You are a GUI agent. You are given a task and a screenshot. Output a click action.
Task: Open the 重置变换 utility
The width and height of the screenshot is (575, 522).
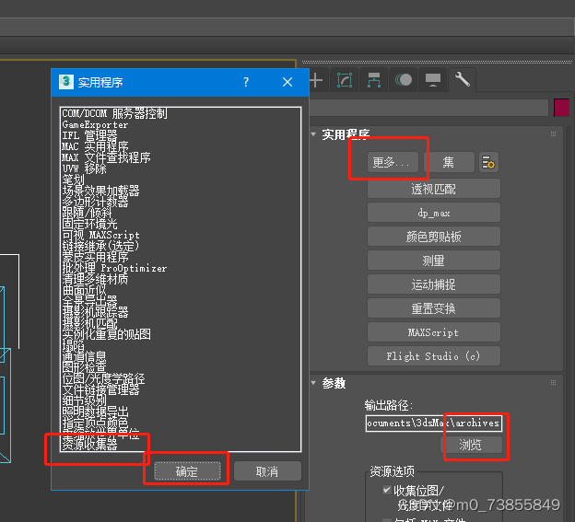[434, 308]
